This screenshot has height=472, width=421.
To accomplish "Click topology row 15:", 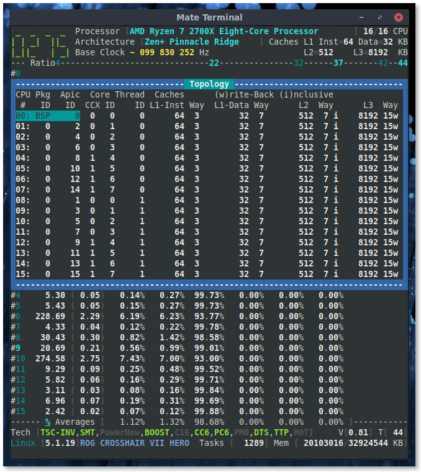I will pyautogui.click(x=207, y=274).
